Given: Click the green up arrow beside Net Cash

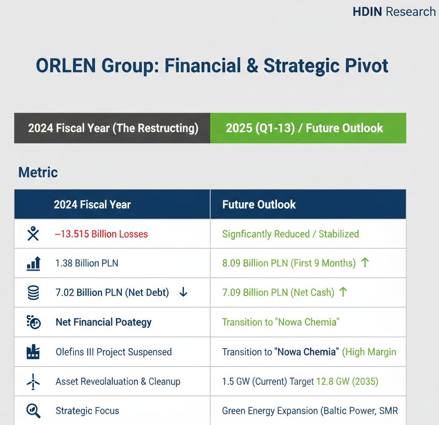Looking at the screenshot, I should pyautogui.click(x=343, y=293).
